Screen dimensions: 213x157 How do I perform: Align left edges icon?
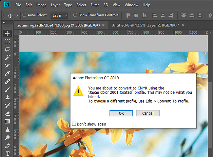coord(155,15)
